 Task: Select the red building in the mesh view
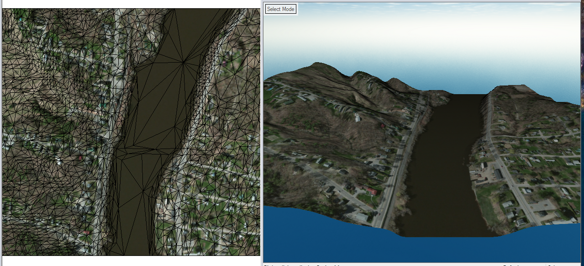click(80, 158)
